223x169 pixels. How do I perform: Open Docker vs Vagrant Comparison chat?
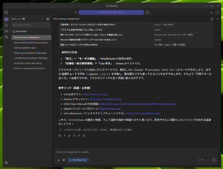(31, 68)
